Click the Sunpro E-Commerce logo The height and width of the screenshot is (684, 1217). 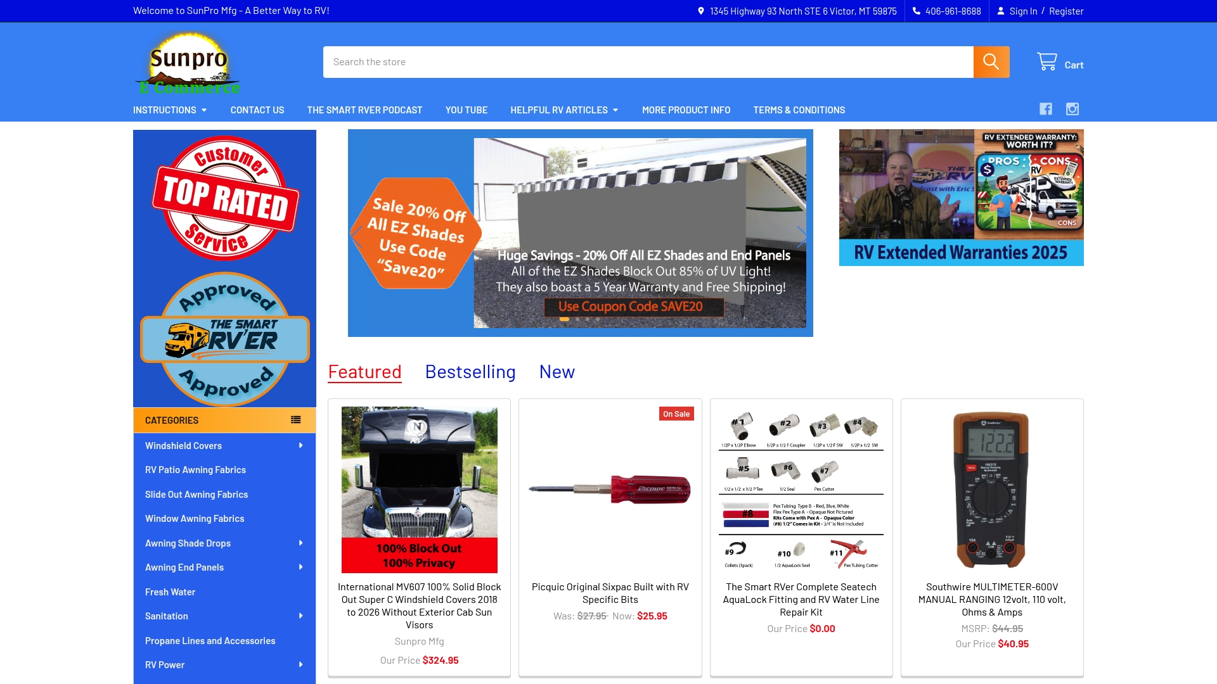click(188, 64)
